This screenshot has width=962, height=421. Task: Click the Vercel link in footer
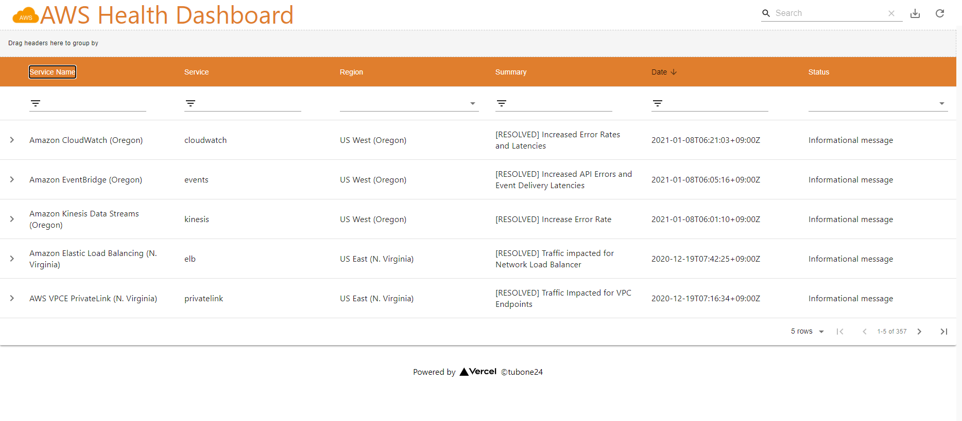point(478,372)
